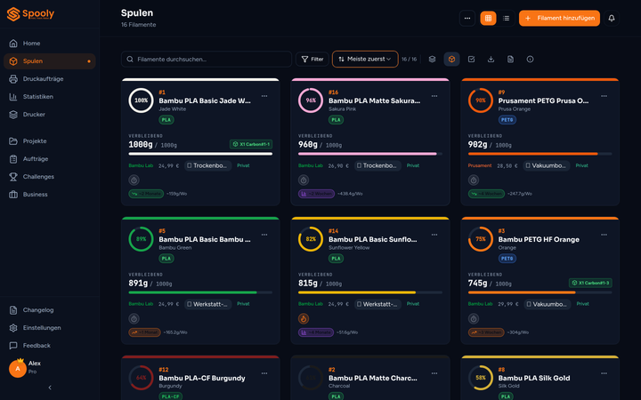Viewport: 641px width, 400px height.
Task: Click the Spulen cube icon in sidebar
Action: (13, 61)
